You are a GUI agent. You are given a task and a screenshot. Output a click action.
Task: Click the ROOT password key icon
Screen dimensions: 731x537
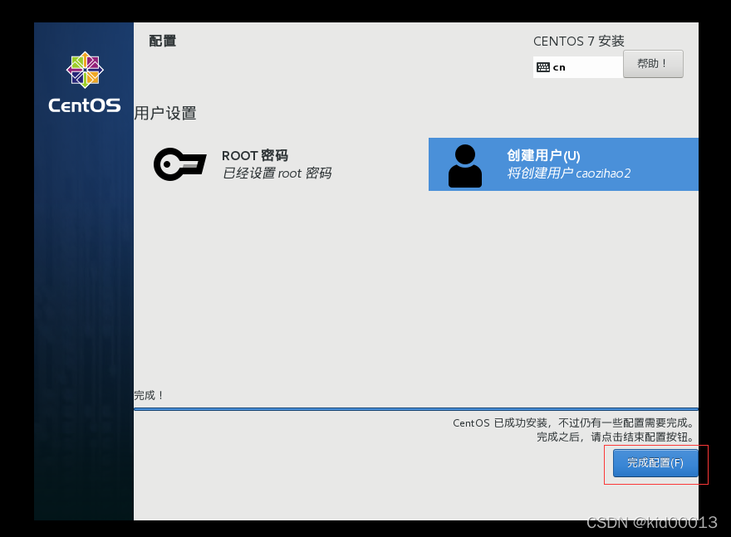click(180, 164)
